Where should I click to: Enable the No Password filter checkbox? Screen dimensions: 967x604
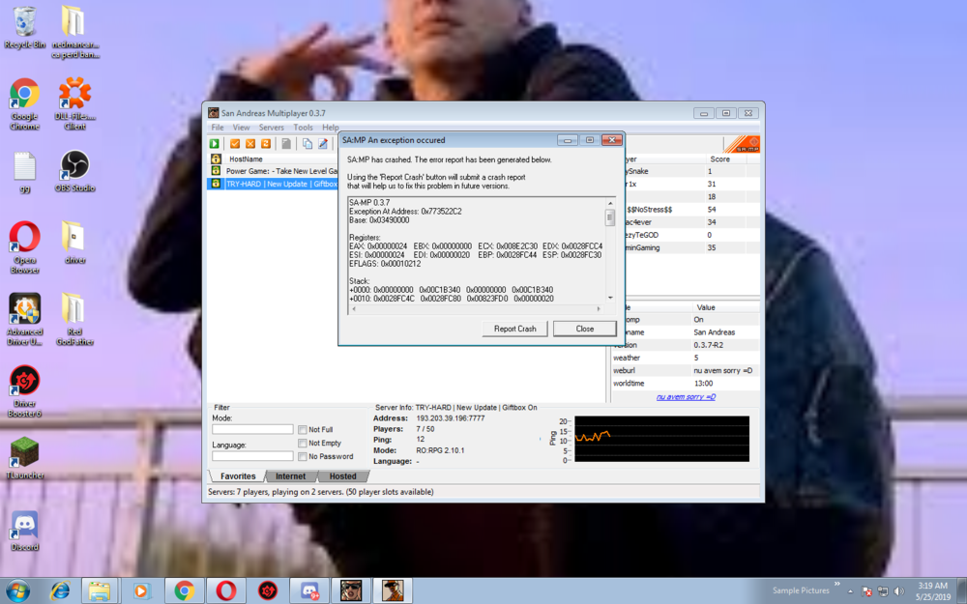point(302,457)
